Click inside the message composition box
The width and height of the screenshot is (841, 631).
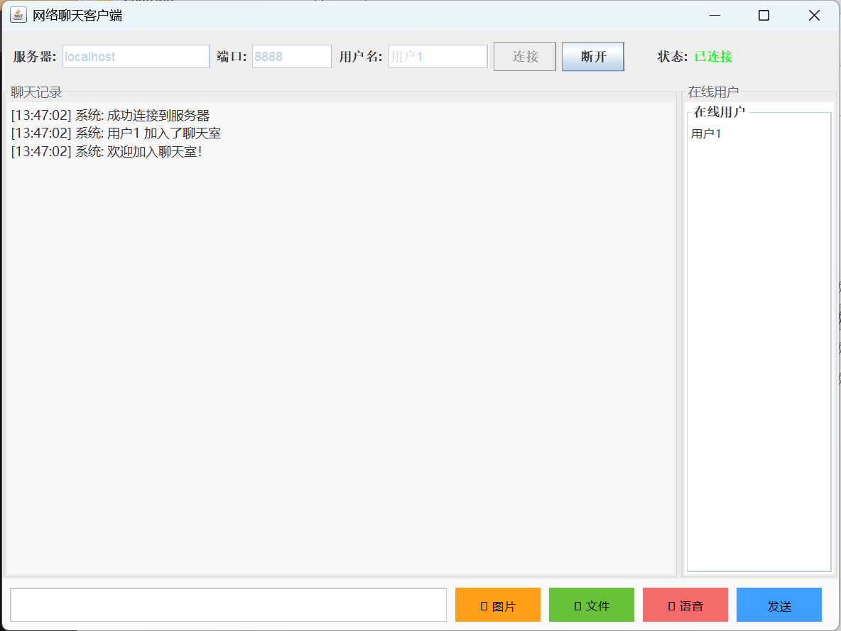click(x=227, y=604)
